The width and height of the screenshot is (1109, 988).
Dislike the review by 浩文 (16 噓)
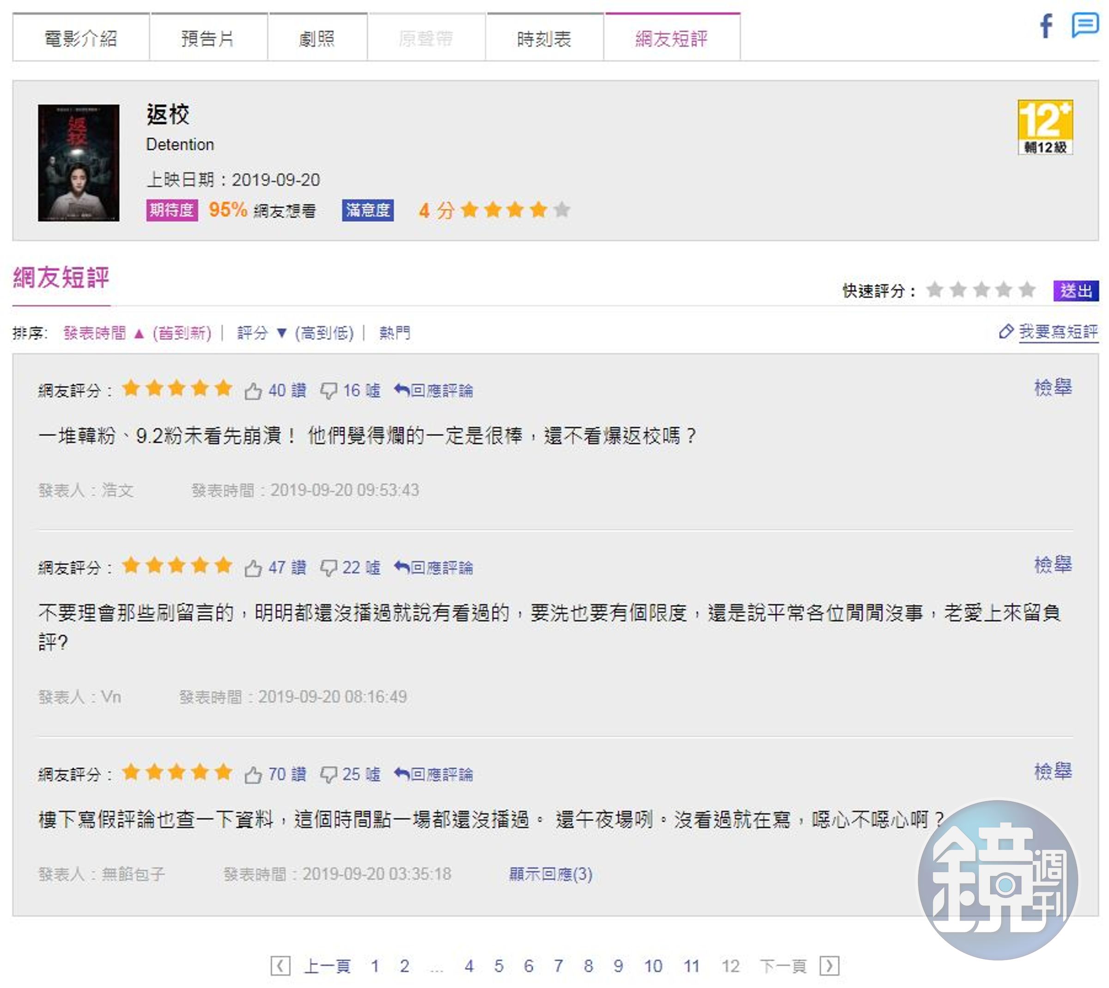pyautogui.click(x=350, y=390)
